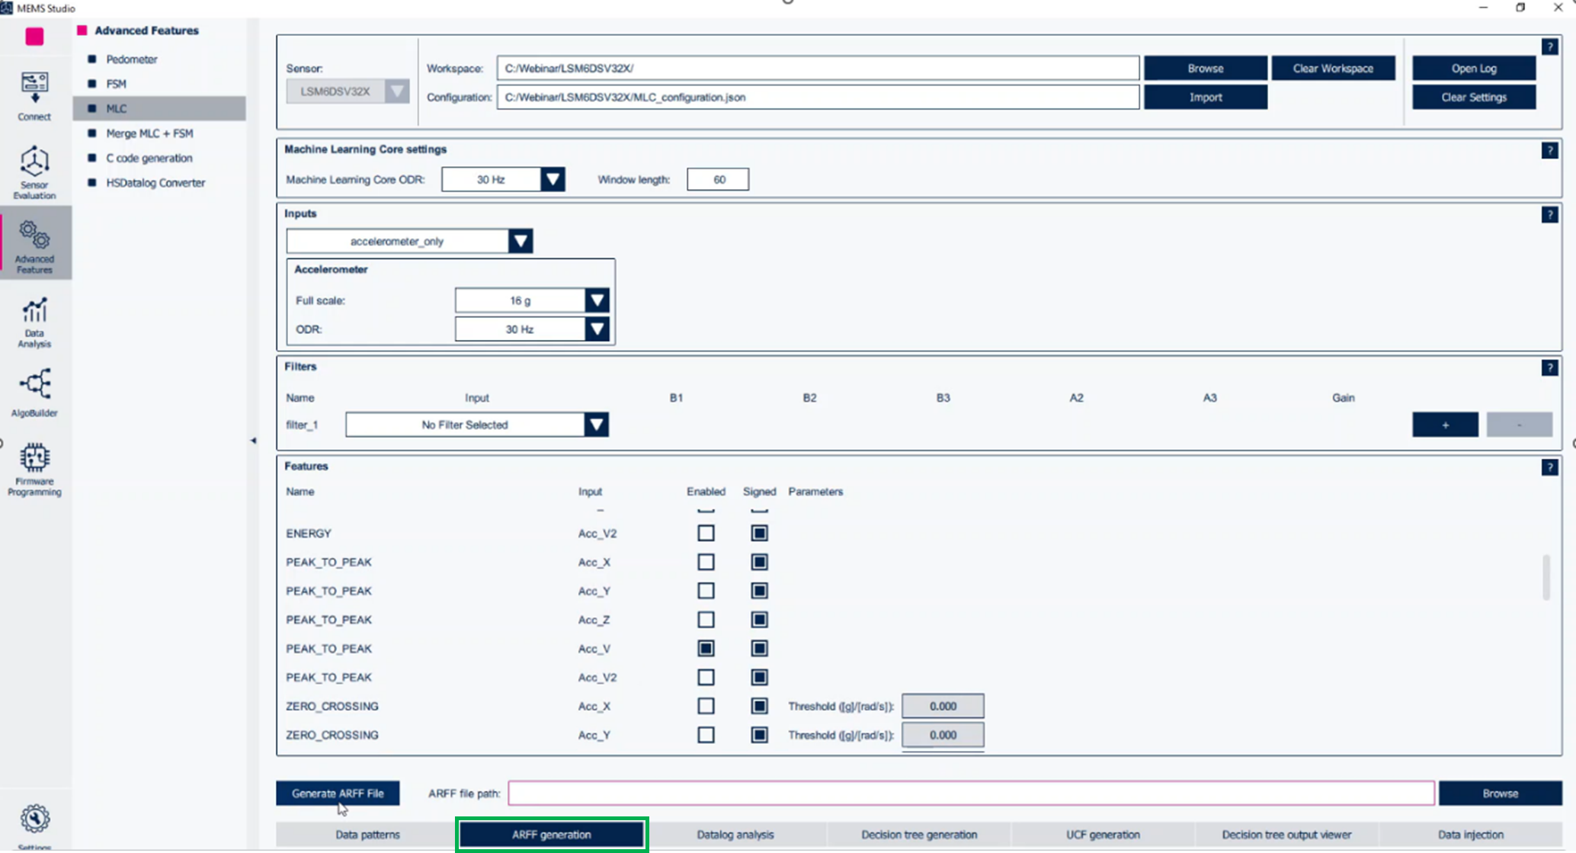Select the Firmware Programming icon
The height and width of the screenshot is (853, 1576).
[34, 468]
